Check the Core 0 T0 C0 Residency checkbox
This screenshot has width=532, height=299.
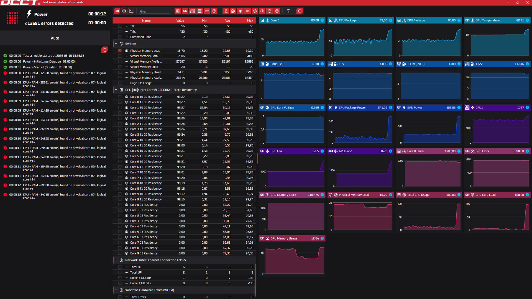[x=120, y=97]
